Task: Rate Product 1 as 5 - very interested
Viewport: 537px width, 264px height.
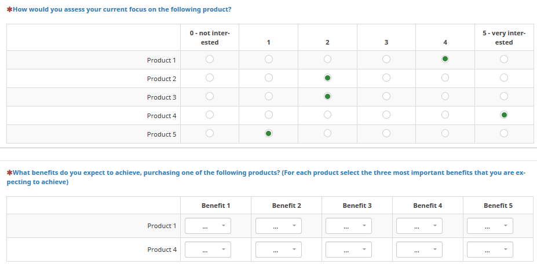Action: (504, 59)
